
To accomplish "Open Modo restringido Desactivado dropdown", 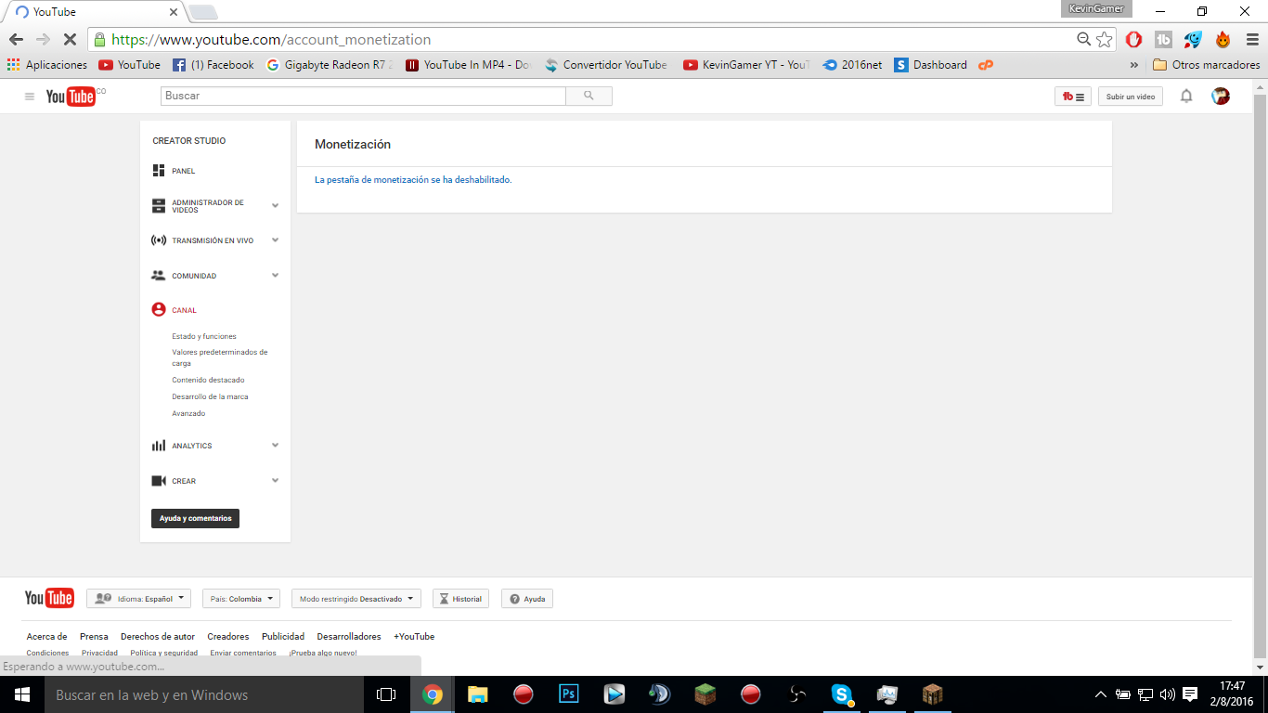I will [x=356, y=599].
